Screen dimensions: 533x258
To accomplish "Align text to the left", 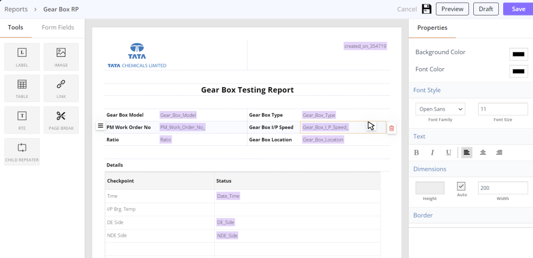I will tap(467, 153).
